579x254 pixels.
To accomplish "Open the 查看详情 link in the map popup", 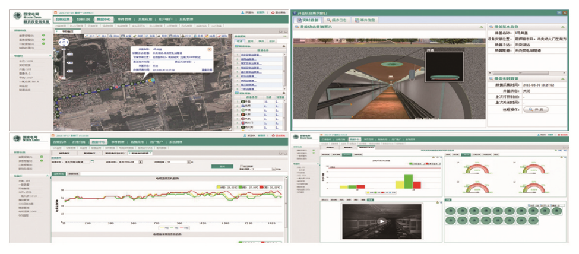I will point(207,70).
